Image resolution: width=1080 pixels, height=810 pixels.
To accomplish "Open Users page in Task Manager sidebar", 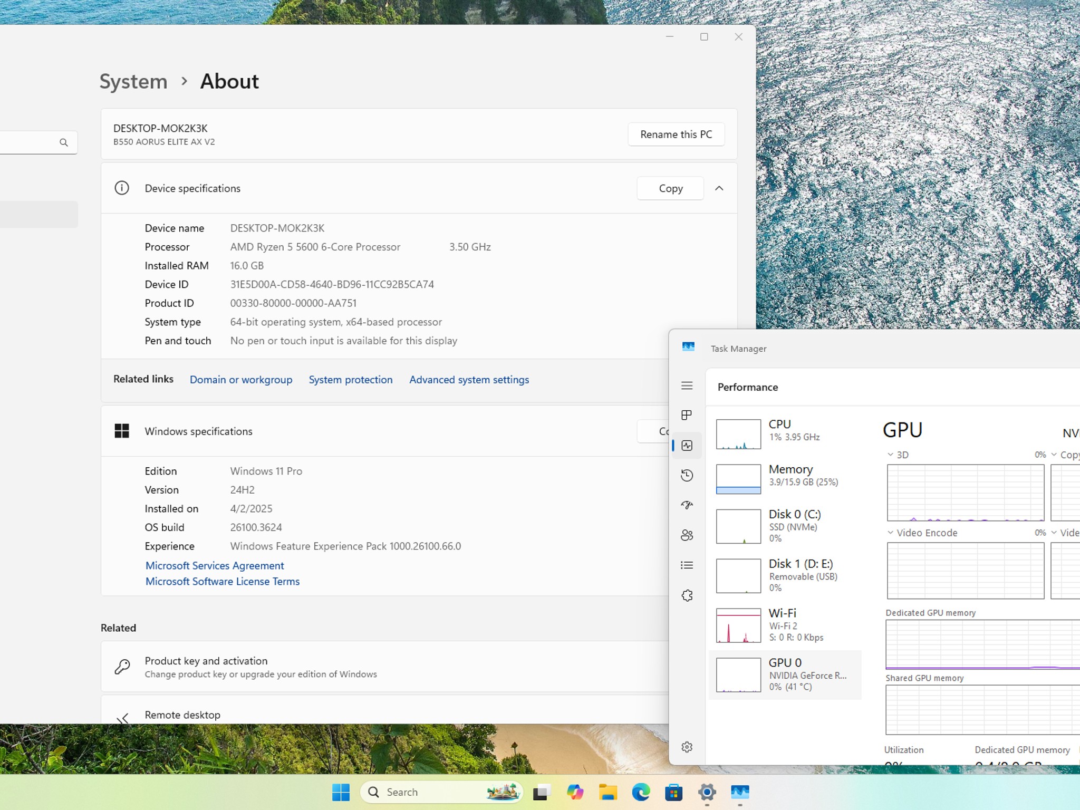I will coord(687,535).
